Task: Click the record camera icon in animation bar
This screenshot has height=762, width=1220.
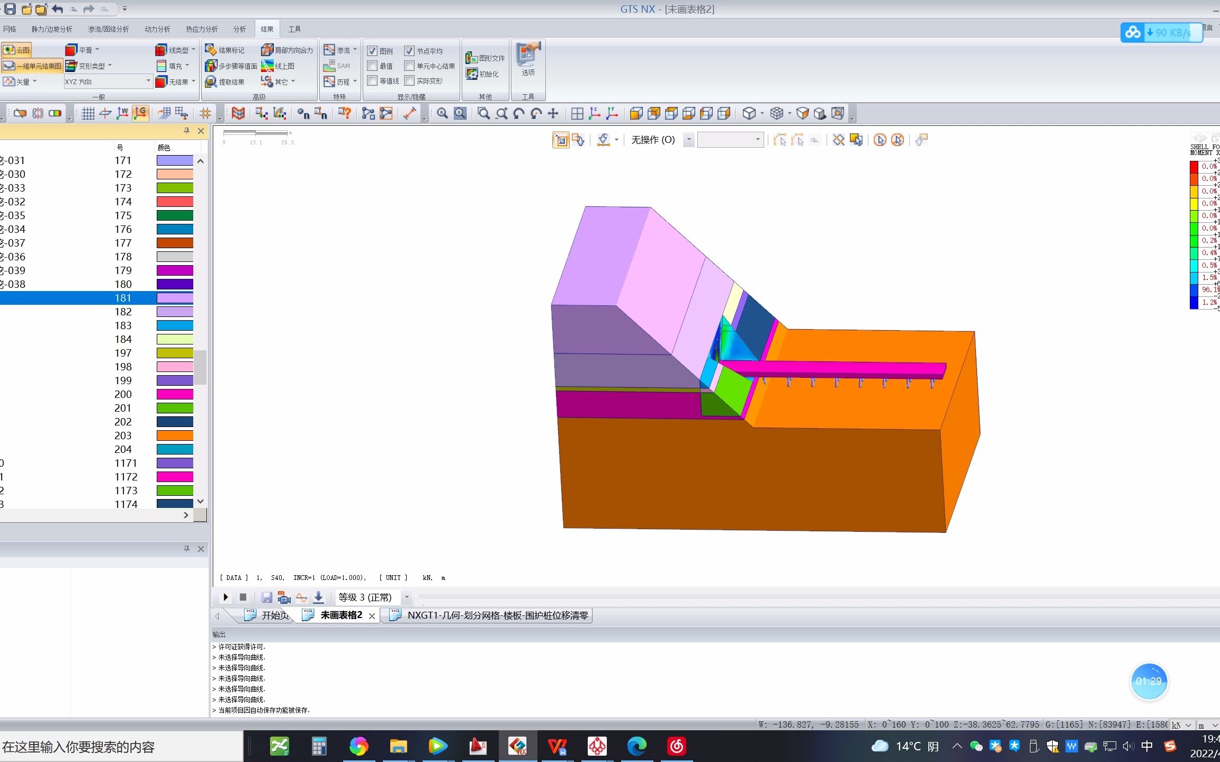Action: (x=284, y=597)
